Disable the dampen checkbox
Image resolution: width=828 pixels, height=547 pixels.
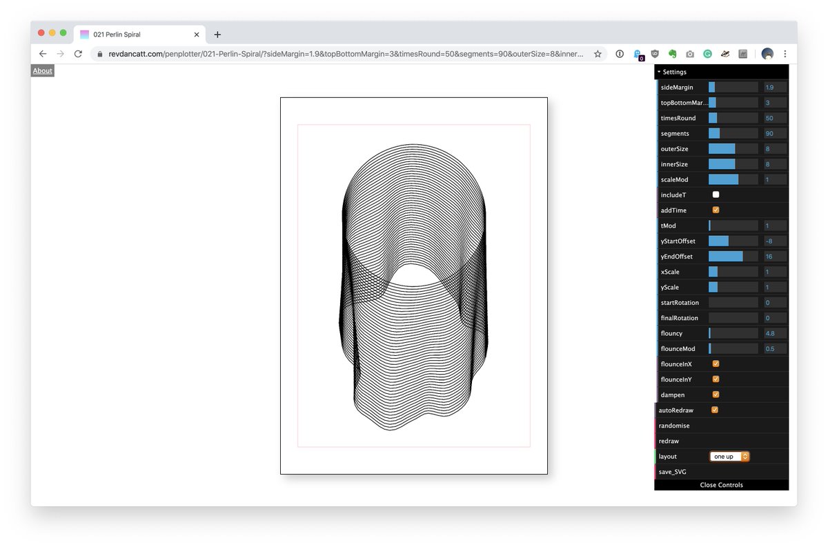[x=716, y=395]
